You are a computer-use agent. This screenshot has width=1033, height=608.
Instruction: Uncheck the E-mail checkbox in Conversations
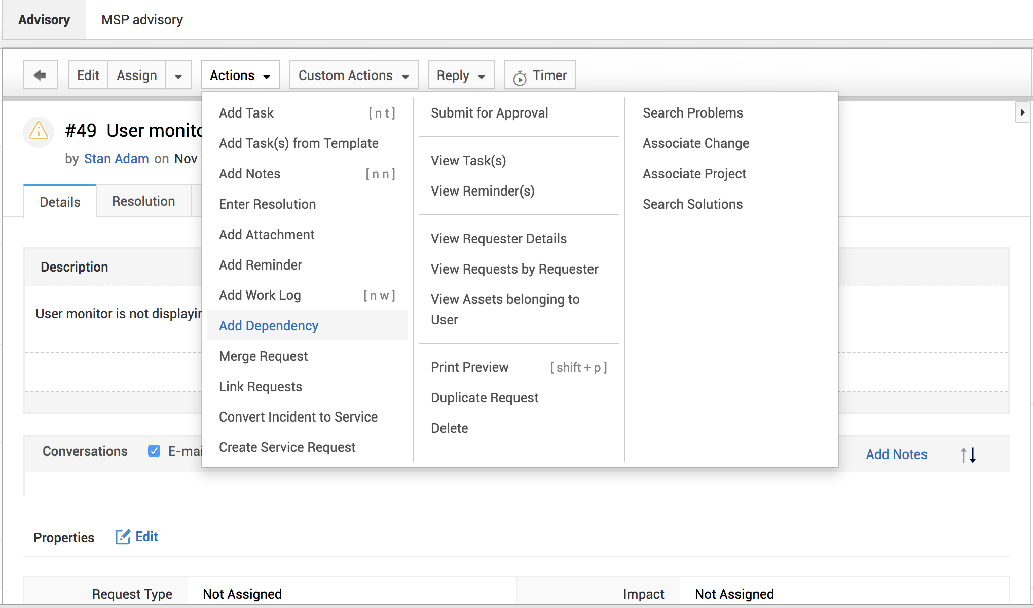pos(154,451)
